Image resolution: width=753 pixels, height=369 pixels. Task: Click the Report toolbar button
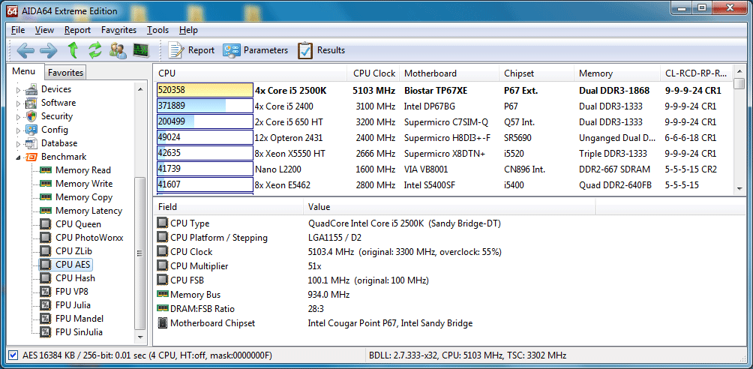[x=191, y=50]
